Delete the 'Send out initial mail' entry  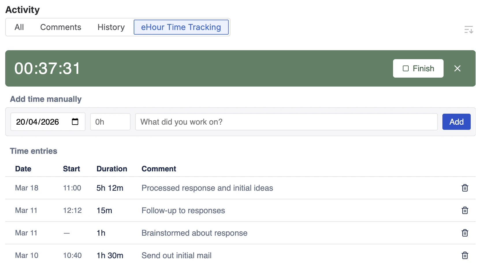pyautogui.click(x=465, y=255)
